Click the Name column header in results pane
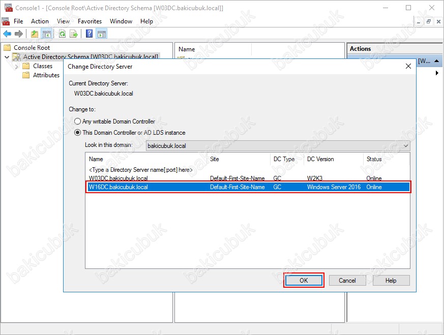 (x=213, y=49)
